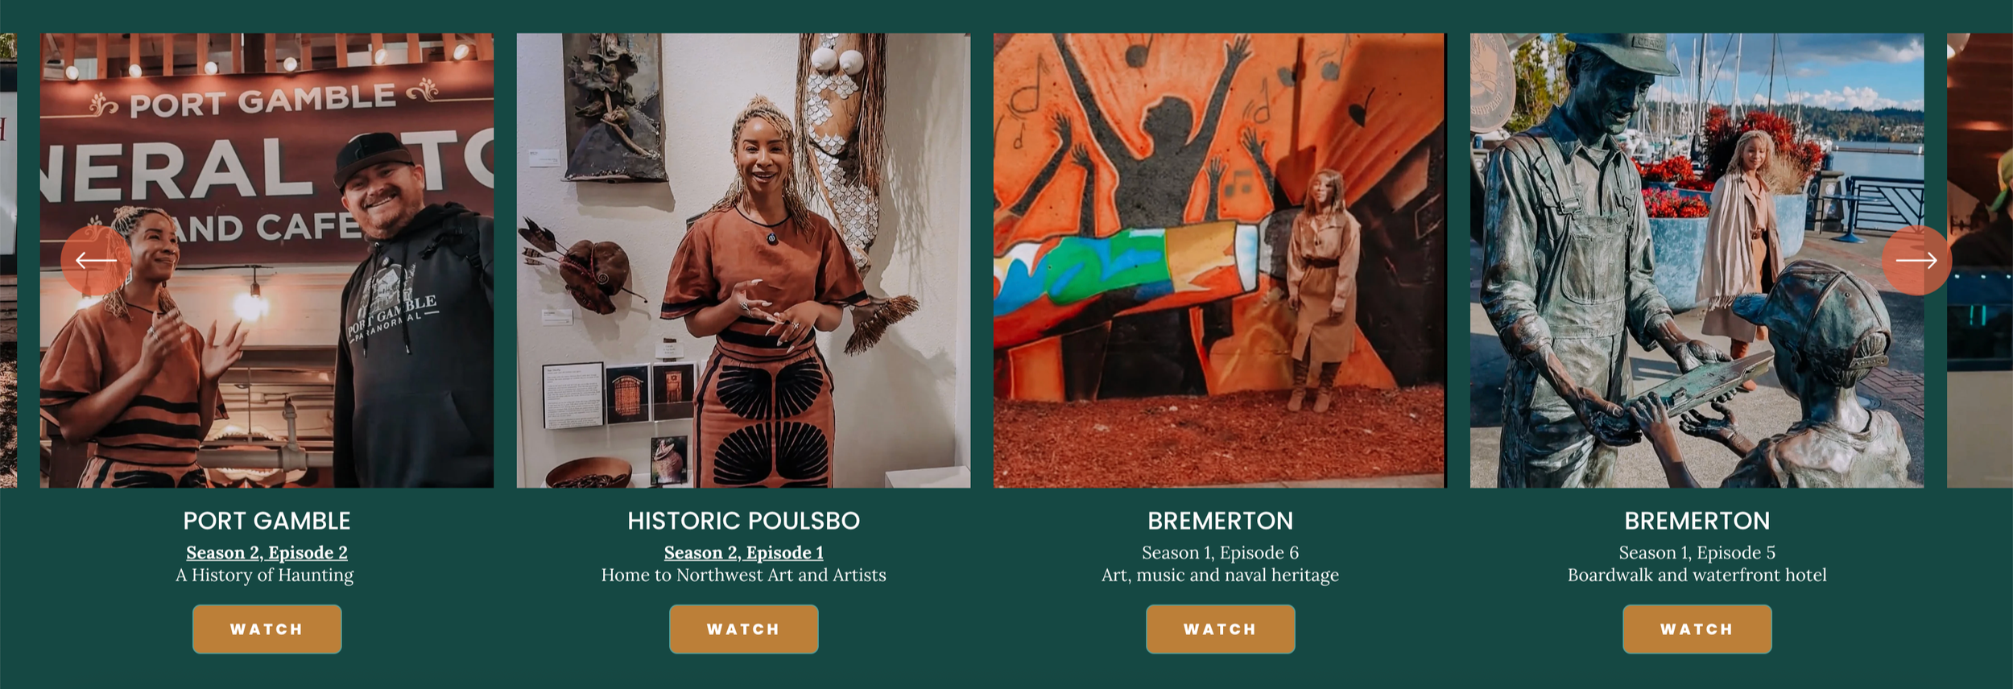The width and height of the screenshot is (2013, 689).
Task: Click the HISTORIC POULSBO title heading
Action: point(743,521)
